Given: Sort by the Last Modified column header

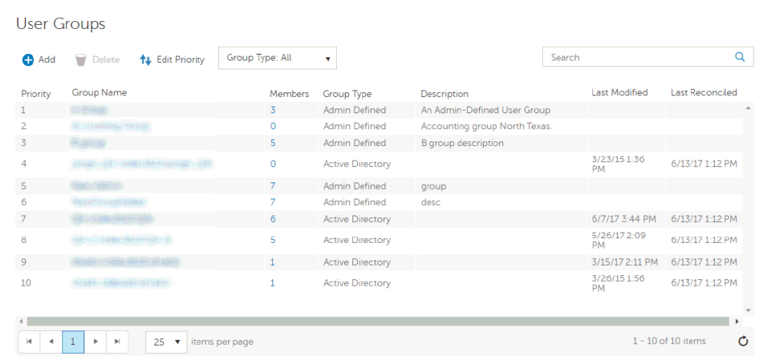Looking at the screenshot, I should click(x=619, y=93).
